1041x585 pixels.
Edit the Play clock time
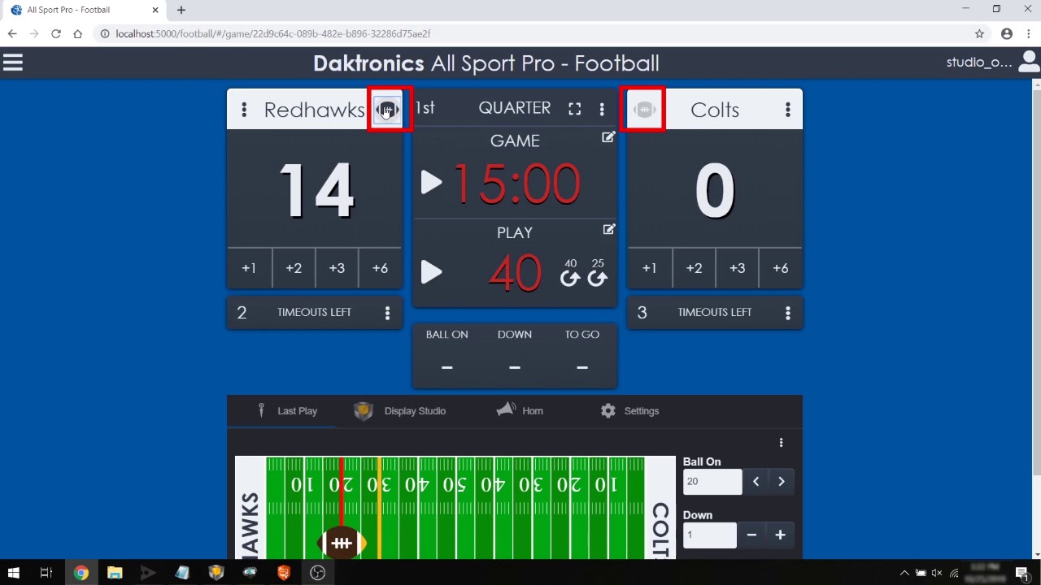[x=608, y=230]
